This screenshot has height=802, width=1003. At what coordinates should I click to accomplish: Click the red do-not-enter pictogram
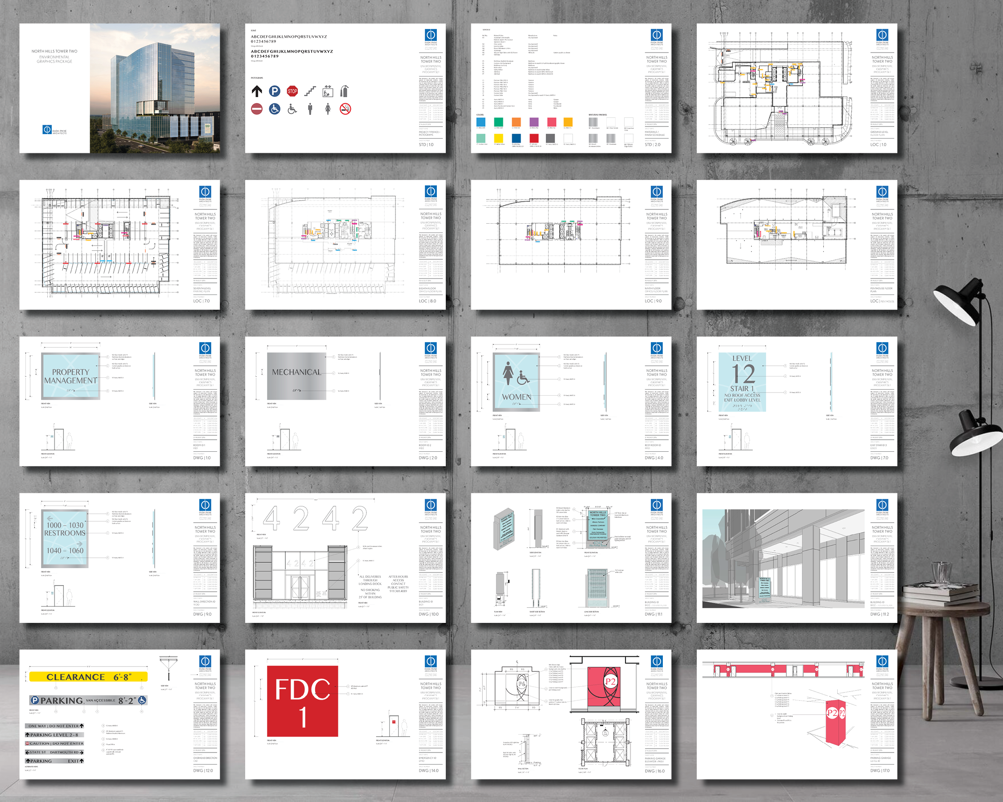(x=257, y=109)
